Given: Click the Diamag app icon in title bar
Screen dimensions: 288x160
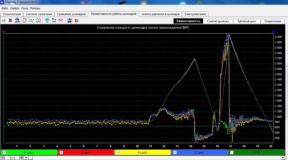Looking at the screenshot, I should [2, 2].
